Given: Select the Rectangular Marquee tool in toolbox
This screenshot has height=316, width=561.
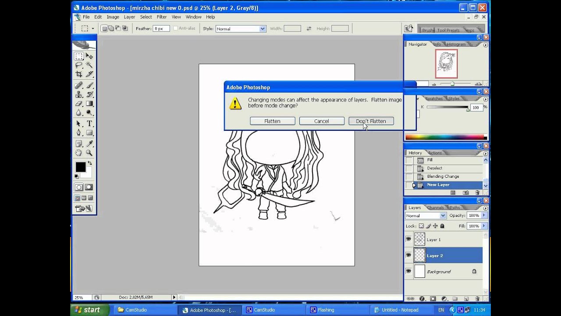Looking at the screenshot, I should point(79,56).
